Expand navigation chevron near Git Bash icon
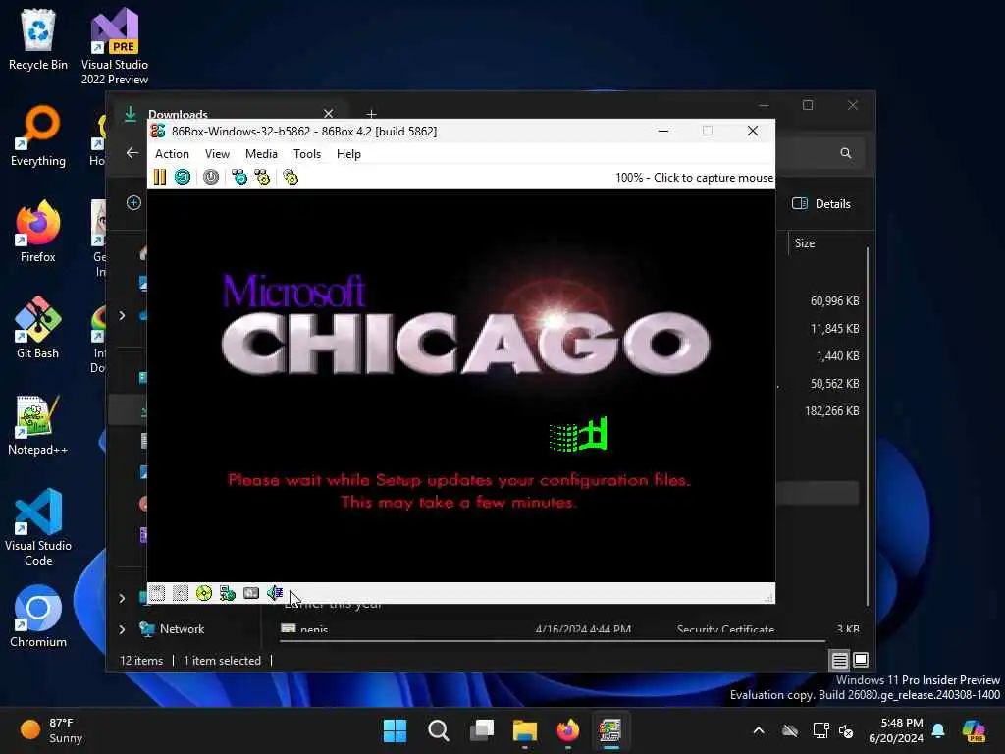Viewport: 1005px width, 754px height. (x=122, y=315)
